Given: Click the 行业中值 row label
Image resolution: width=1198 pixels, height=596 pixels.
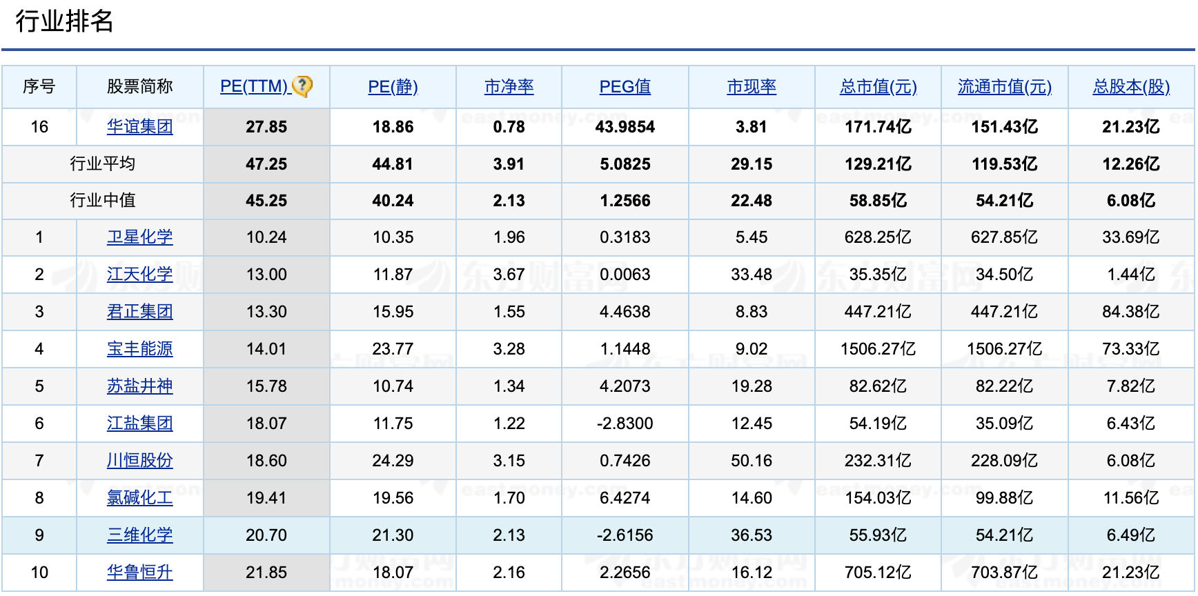Looking at the screenshot, I should (103, 201).
